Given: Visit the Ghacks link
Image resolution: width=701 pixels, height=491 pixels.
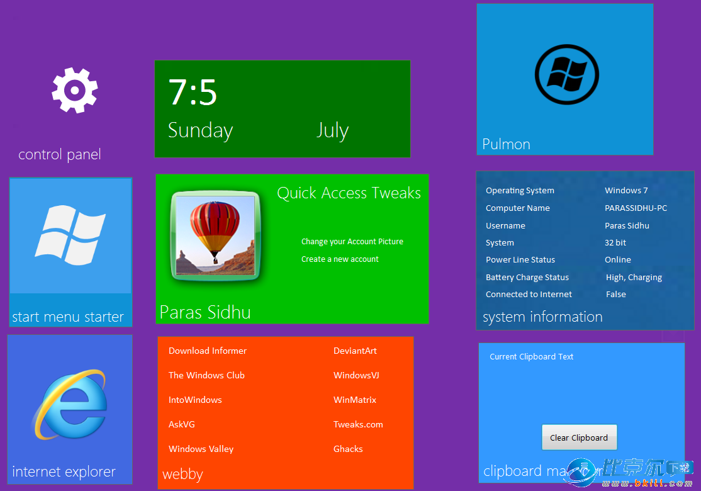Looking at the screenshot, I should tap(348, 449).
